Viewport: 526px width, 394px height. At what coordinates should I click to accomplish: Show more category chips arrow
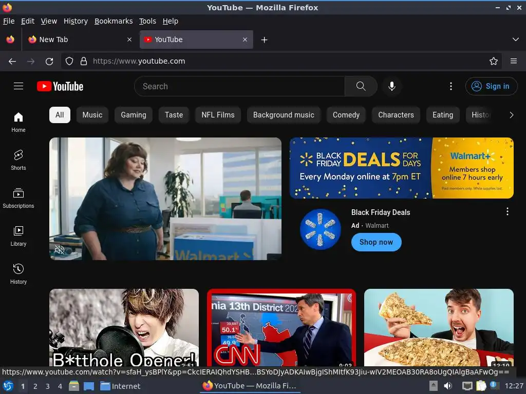(511, 115)
